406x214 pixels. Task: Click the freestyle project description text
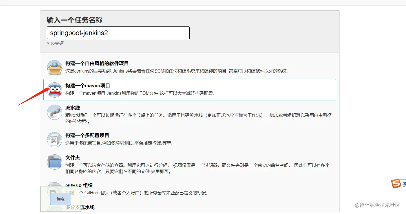(x=176, y=71)
